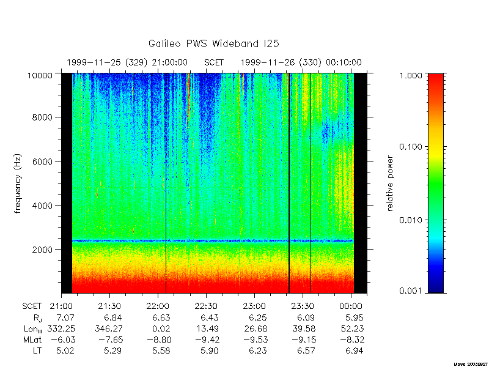Select end timestamp "1999-11-26 (330) 00:10:00"
Viewport: 489px width, 367px height.
[x=301, y=63]
